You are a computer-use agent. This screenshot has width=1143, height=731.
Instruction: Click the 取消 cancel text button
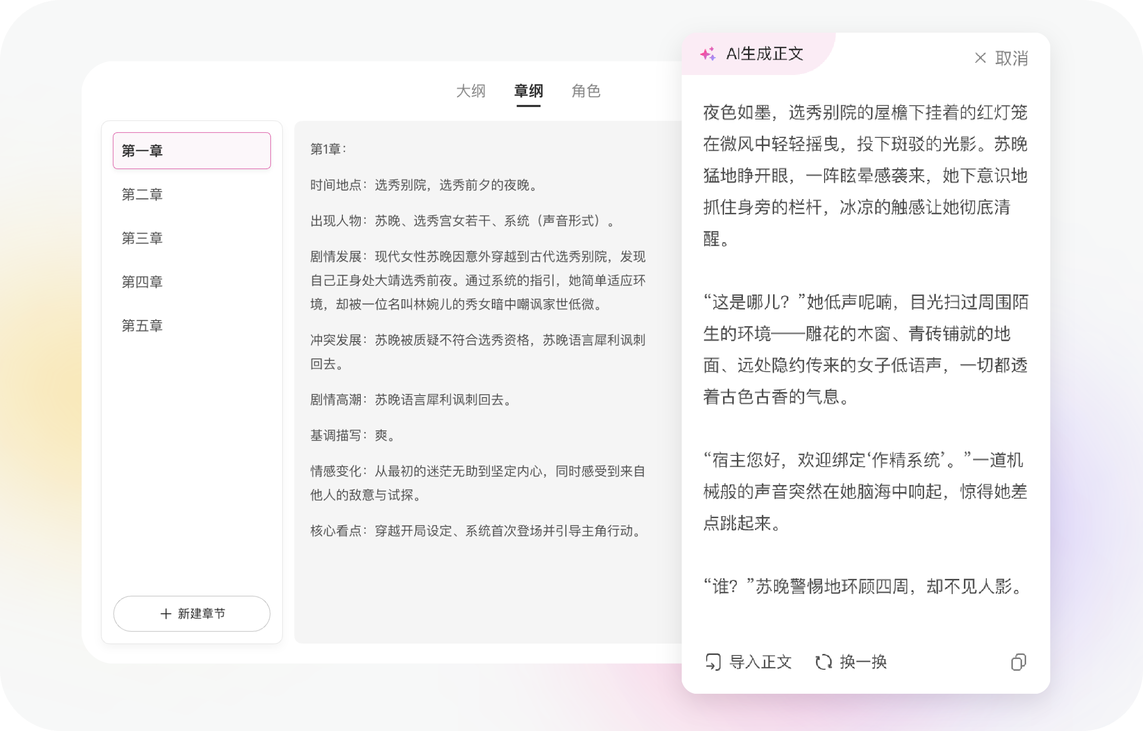coord(1012,58)
